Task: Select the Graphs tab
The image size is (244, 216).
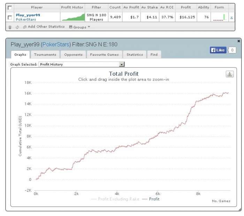Action: [x=20, y=55]
